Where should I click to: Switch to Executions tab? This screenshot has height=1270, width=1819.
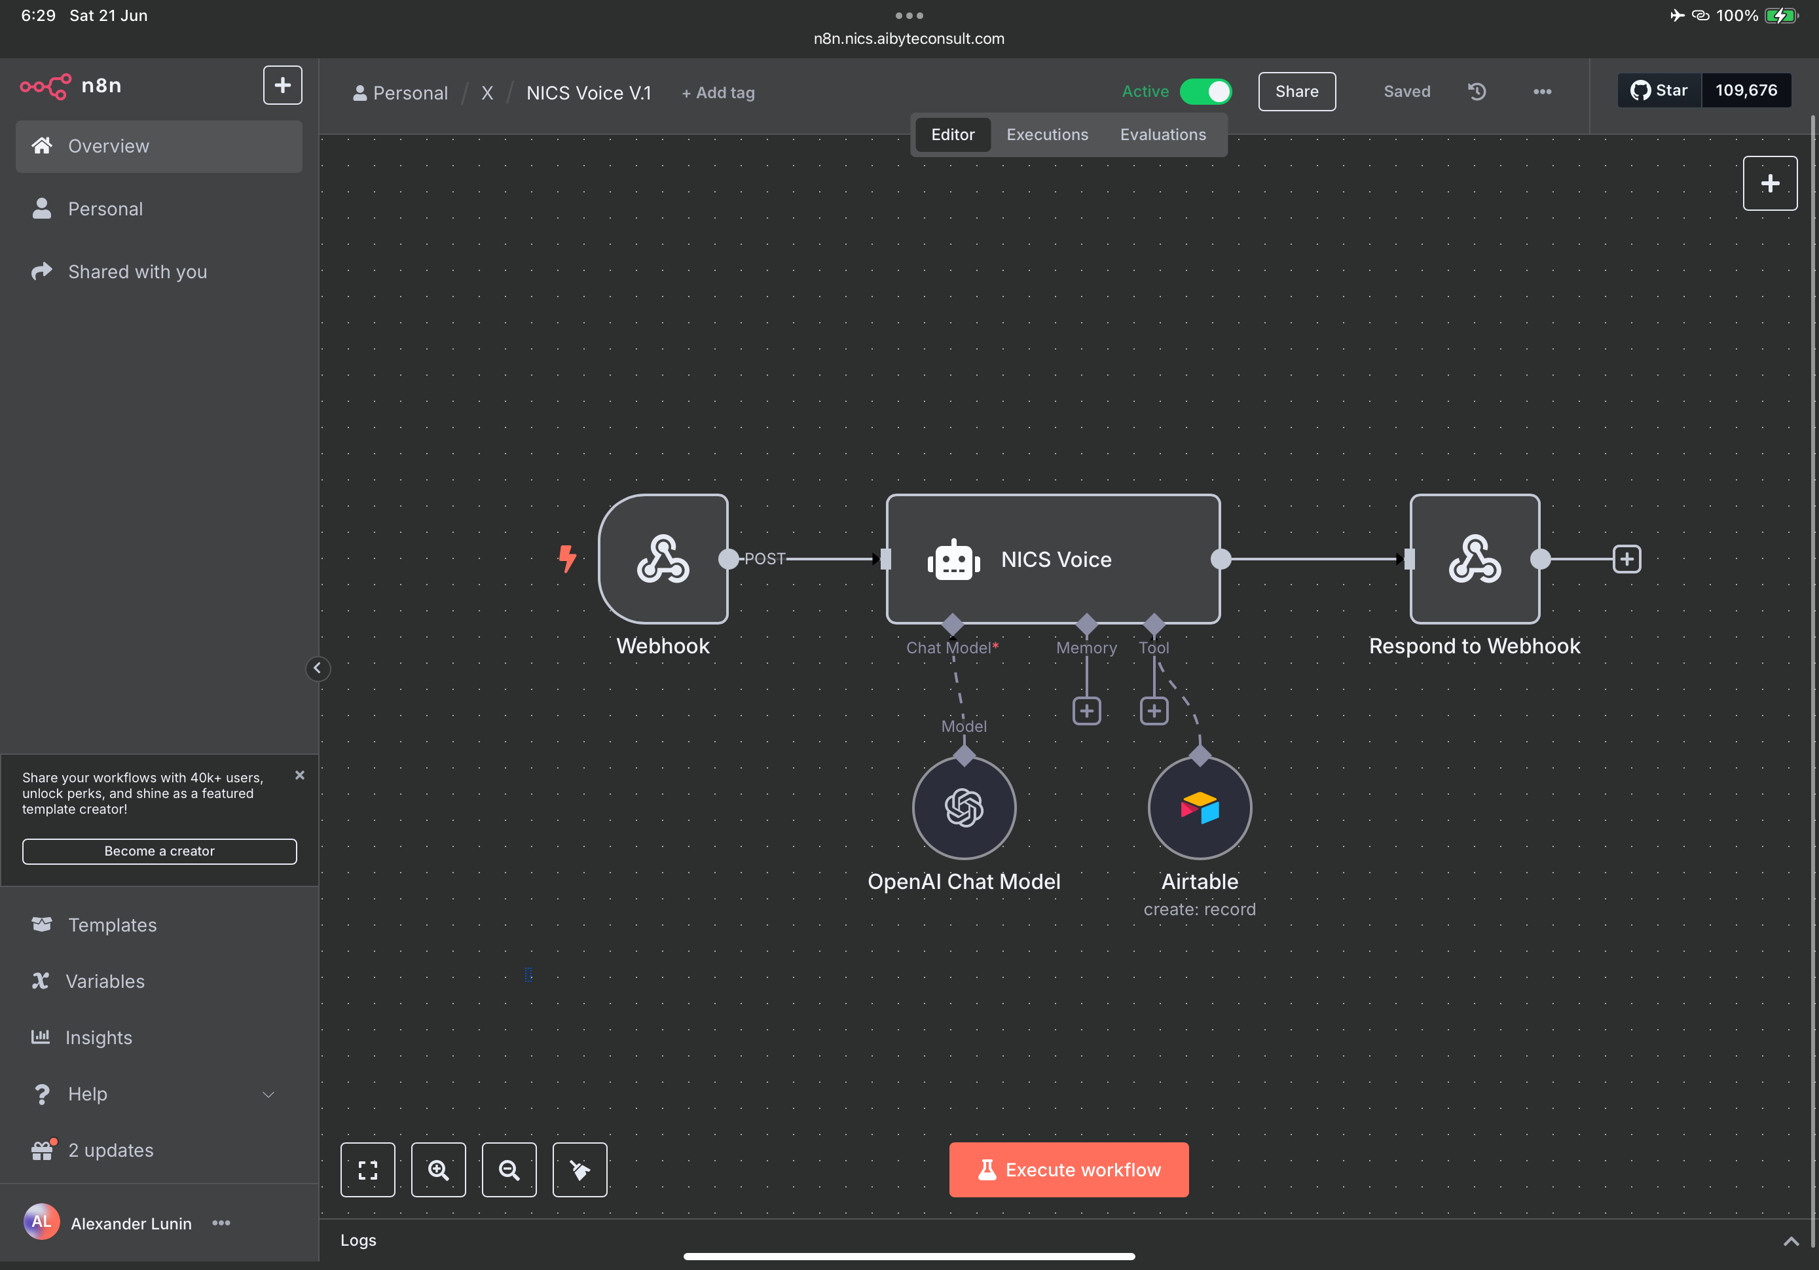(x=1046, y=135)
